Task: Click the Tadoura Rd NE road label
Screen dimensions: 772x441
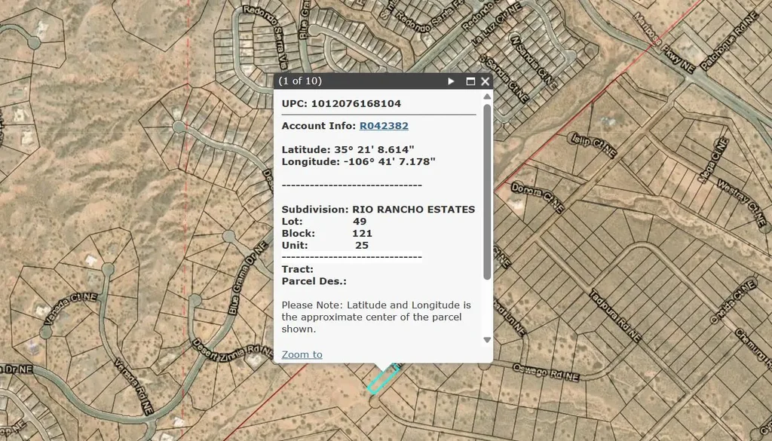Action: coord(614,317)
